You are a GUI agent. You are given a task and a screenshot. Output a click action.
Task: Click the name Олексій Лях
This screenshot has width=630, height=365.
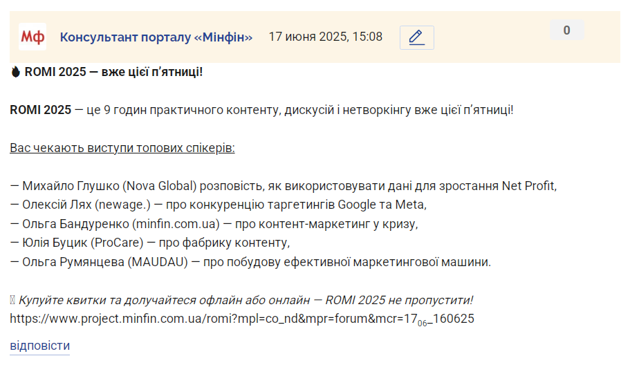[x=57, y=205]
